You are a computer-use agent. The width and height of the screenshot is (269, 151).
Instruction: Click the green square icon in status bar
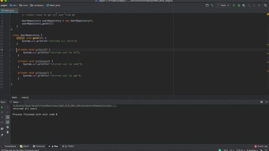[x=220, y=150]
